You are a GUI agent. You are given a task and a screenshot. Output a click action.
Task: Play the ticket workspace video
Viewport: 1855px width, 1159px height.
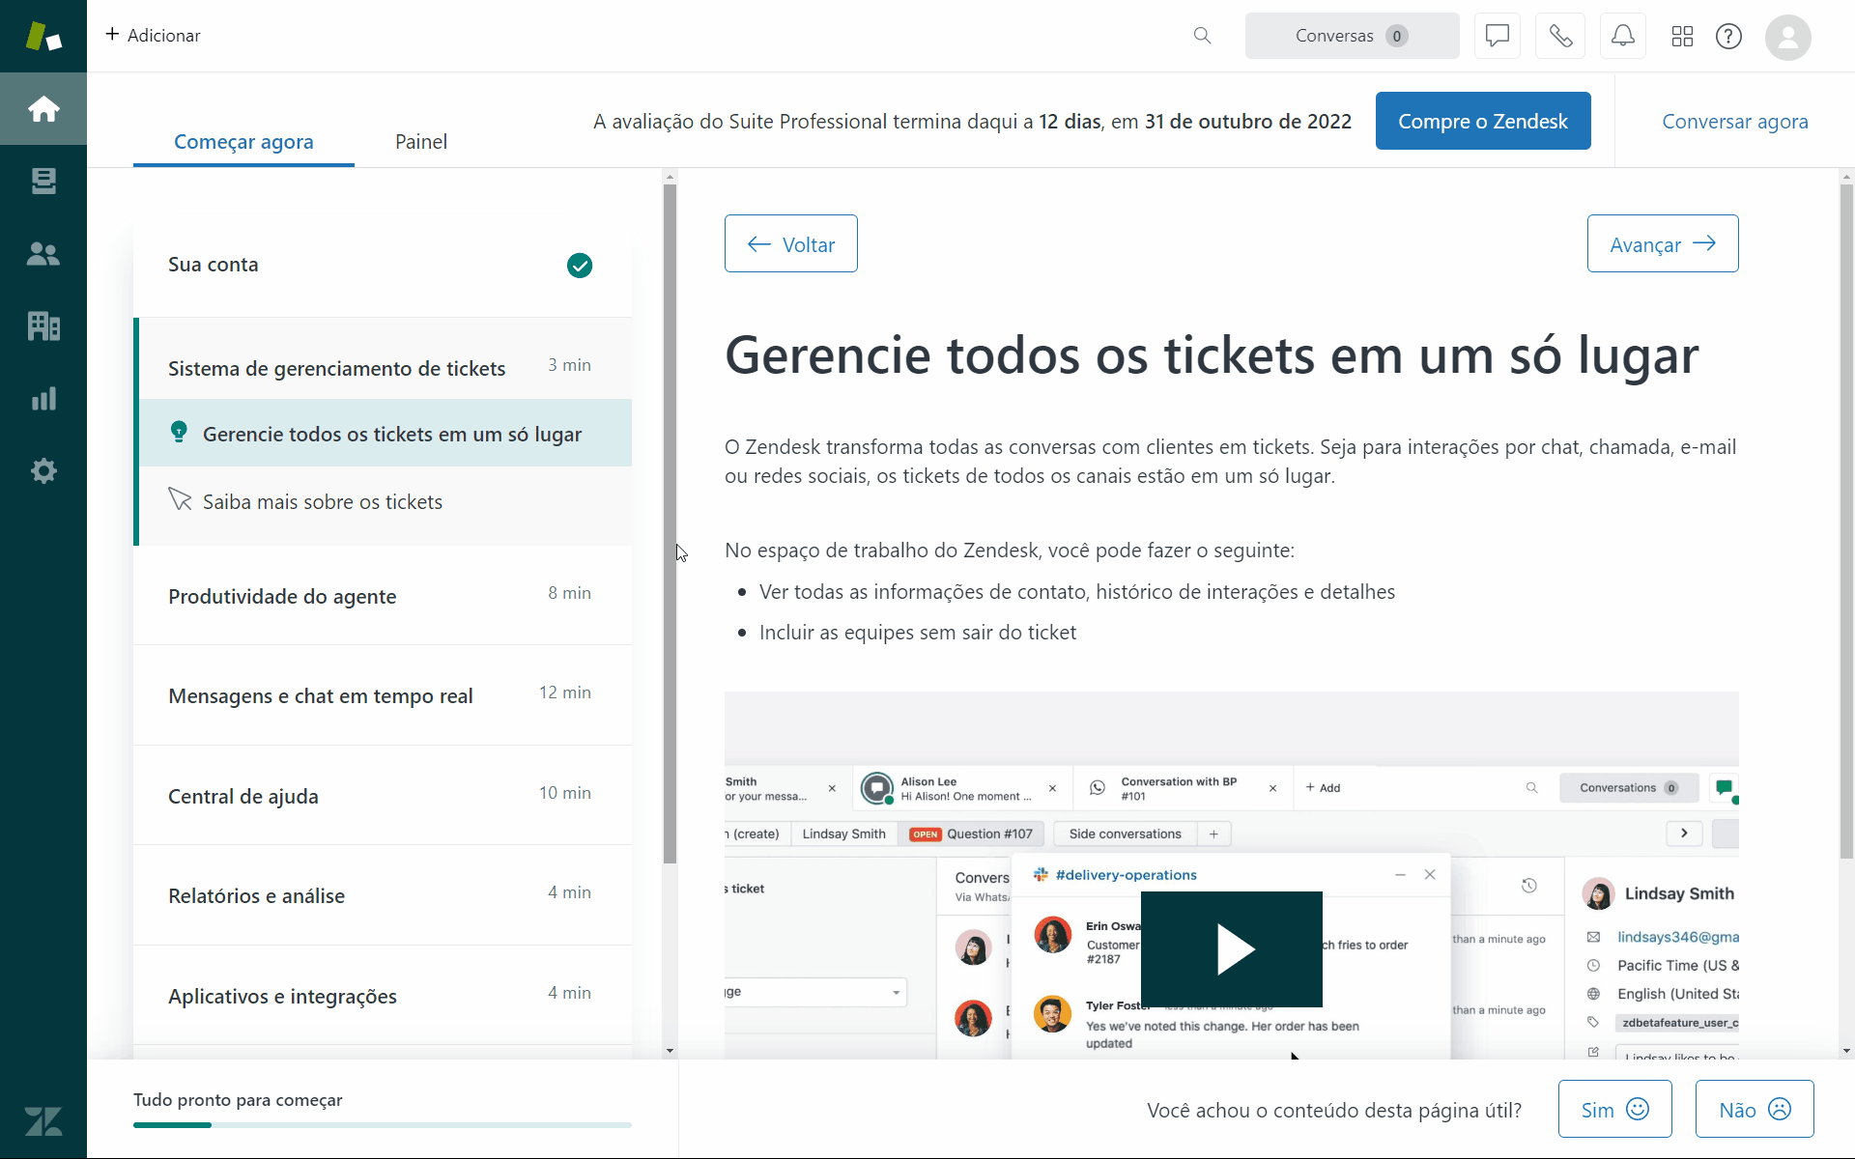point(1232,949)
